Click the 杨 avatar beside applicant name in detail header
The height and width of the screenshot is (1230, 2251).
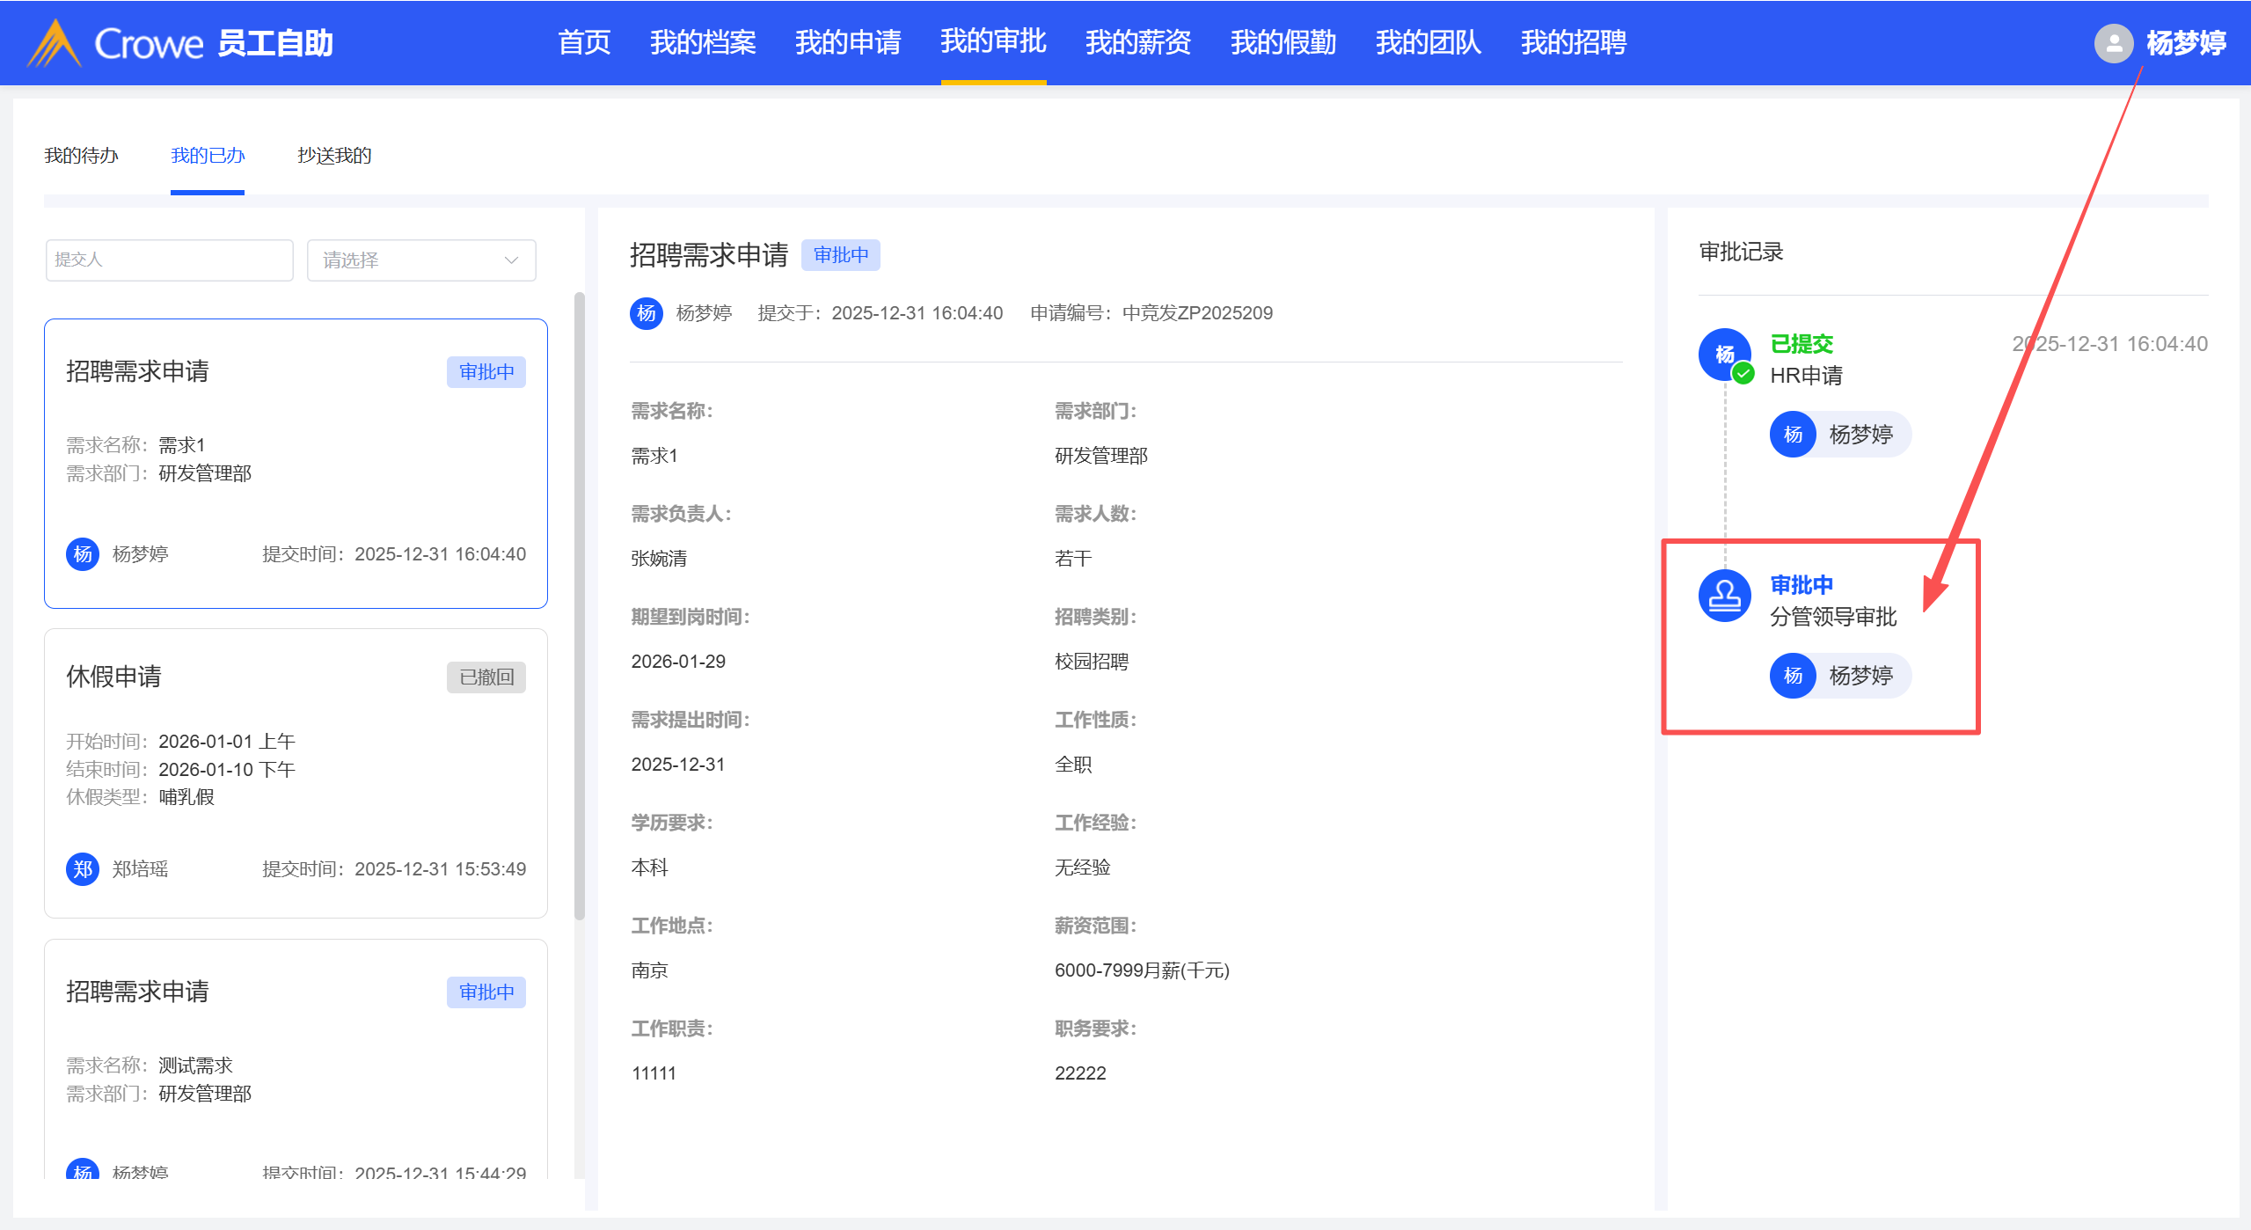pos(647,313)
